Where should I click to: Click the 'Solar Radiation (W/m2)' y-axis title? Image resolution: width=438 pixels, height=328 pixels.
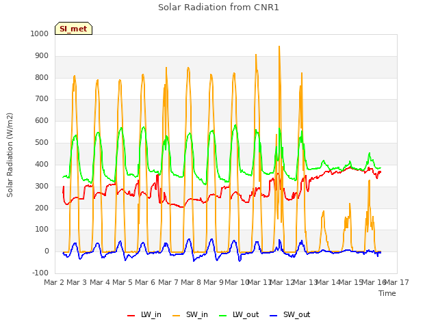pos(10,155)
